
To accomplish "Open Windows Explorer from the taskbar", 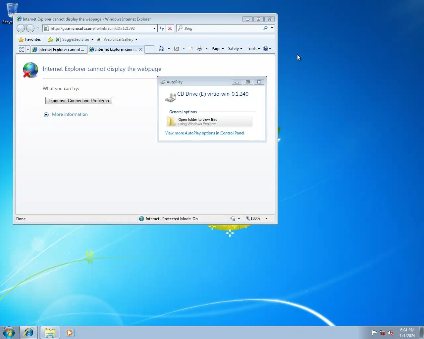I will [x=50, y=332].
